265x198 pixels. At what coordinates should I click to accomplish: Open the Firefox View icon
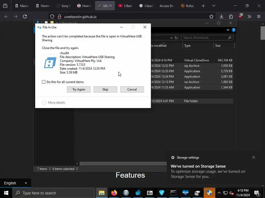coord(5,6)
